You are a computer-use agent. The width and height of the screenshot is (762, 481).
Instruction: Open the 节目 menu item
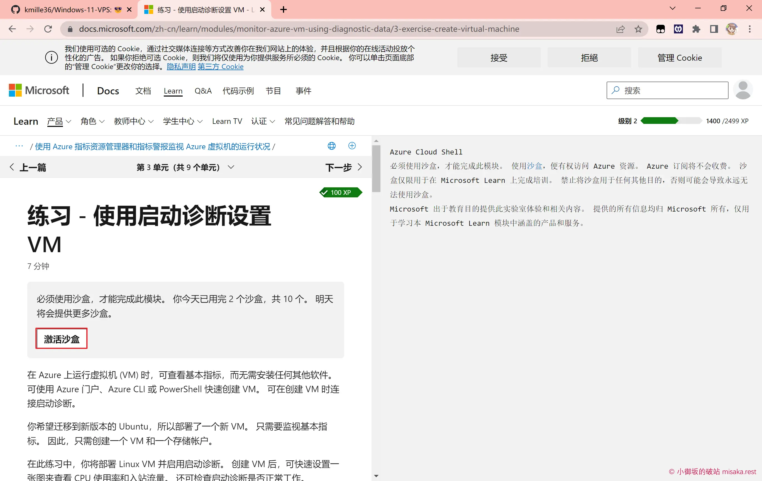point(273,91)
